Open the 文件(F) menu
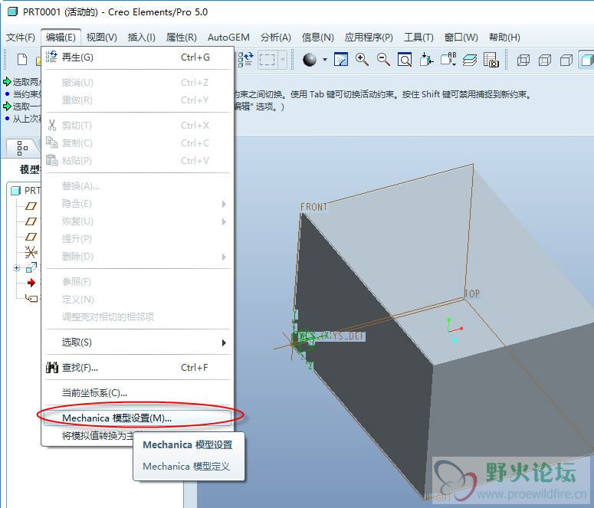The image size is (594, 508). click(x=21, y=38)
